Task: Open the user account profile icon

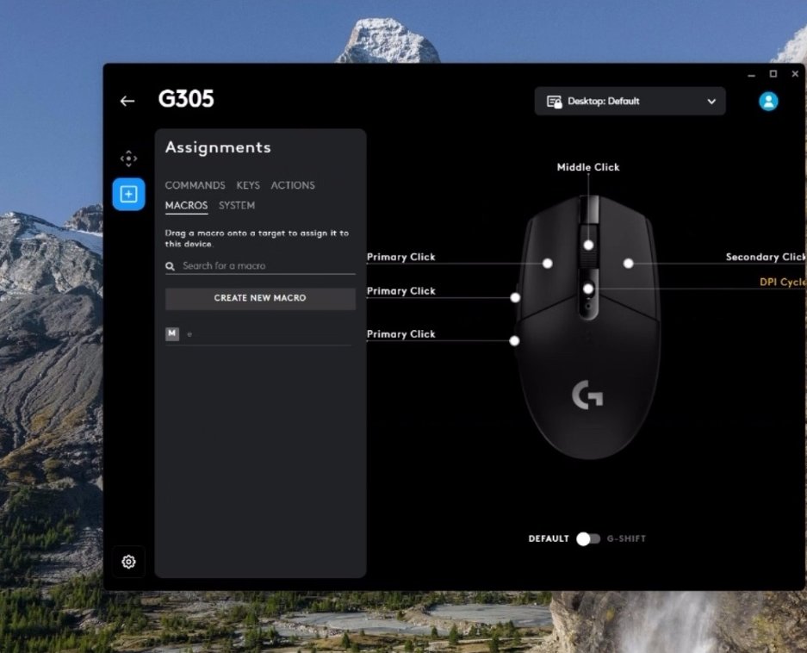Action: (768, 101)
